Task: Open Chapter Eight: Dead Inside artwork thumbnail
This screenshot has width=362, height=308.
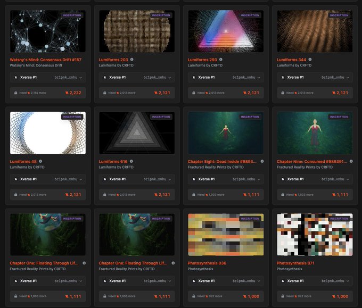Action: pyautogui.click(x=226, y=133)
